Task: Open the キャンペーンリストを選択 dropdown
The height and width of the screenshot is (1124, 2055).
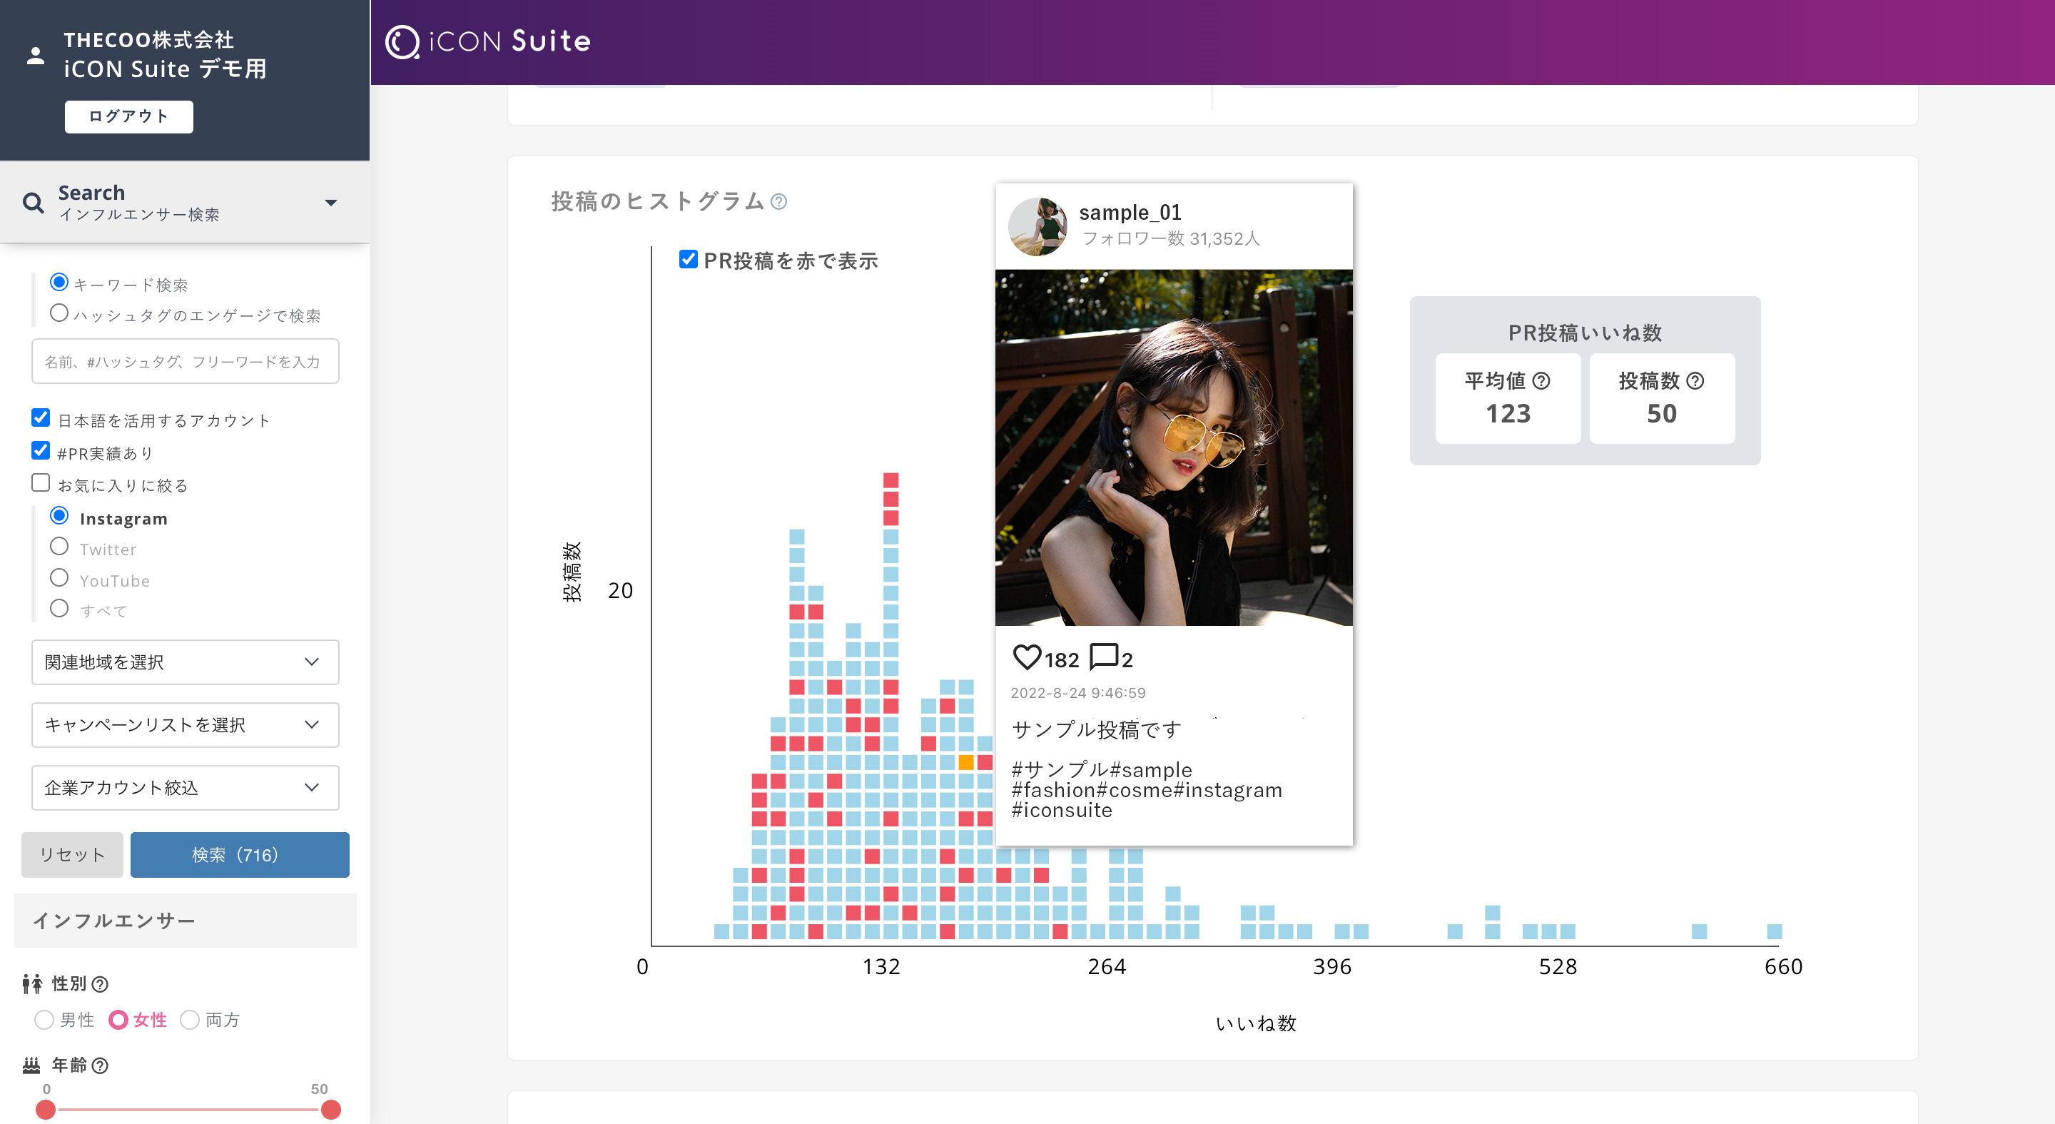Action: tap(185, 725)
